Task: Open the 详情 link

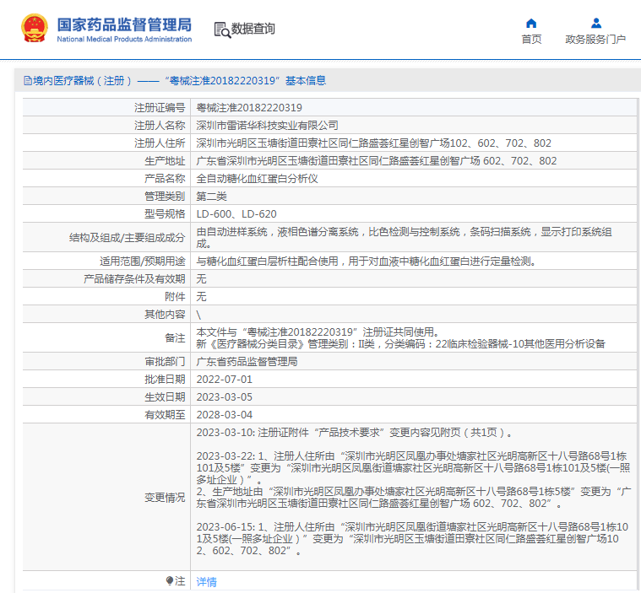Action: coord(206,582)
